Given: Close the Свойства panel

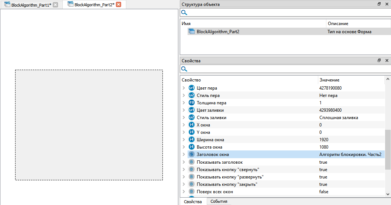Looking at the screenshot, I should 387,60.
